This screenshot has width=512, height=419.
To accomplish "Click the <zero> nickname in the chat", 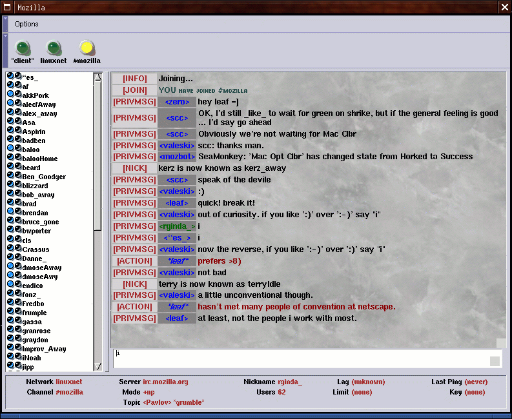I will (177, 102).
